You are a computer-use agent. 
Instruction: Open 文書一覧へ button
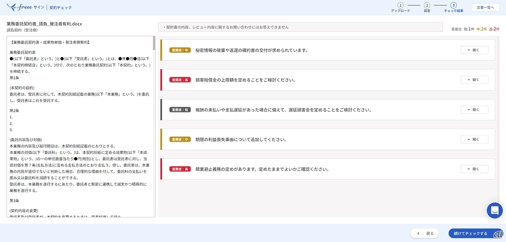(x=485, y=7)
